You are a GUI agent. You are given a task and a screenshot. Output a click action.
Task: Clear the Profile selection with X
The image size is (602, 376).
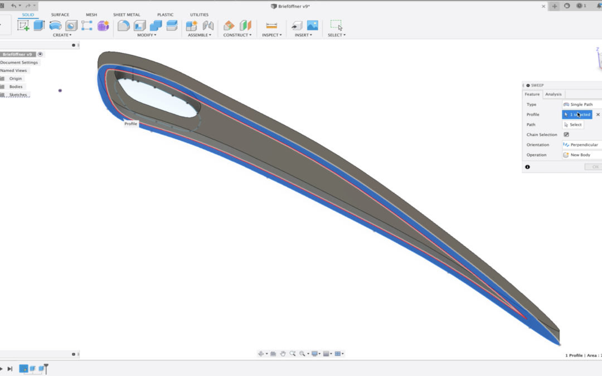pos(598,115)
